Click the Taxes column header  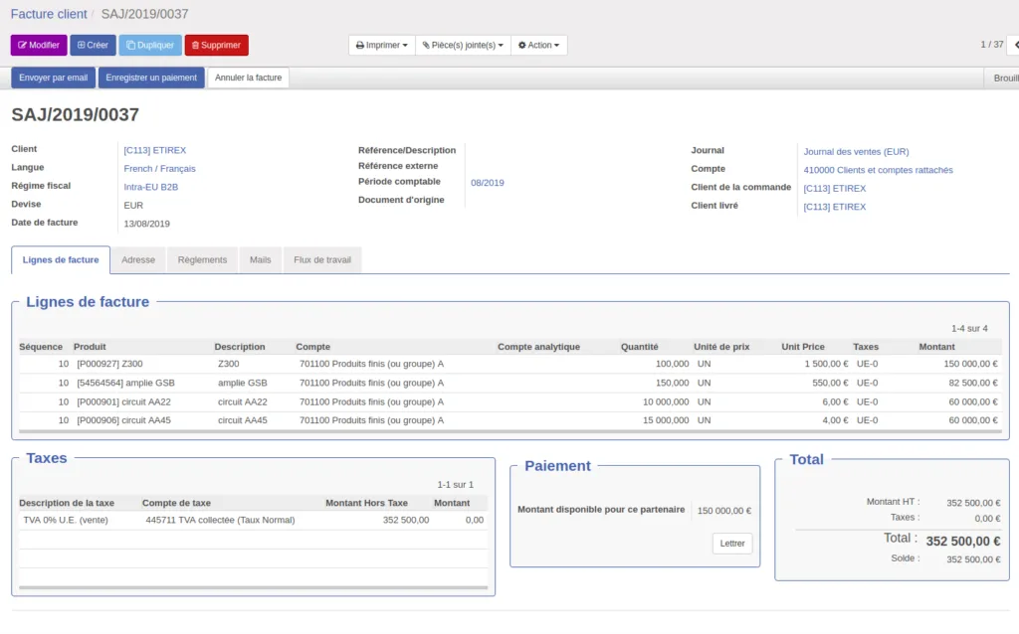[x=866, y=347]
